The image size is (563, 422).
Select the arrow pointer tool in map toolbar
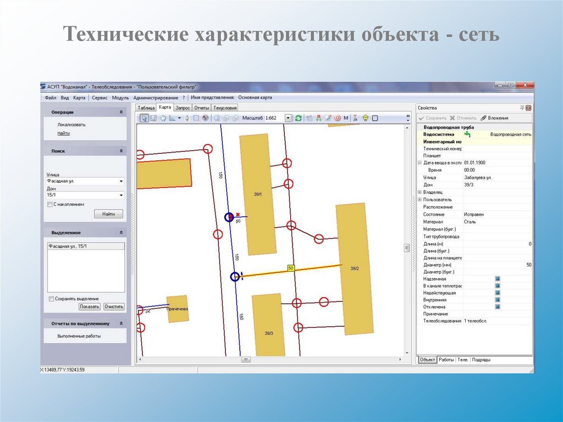click(144, 118)
